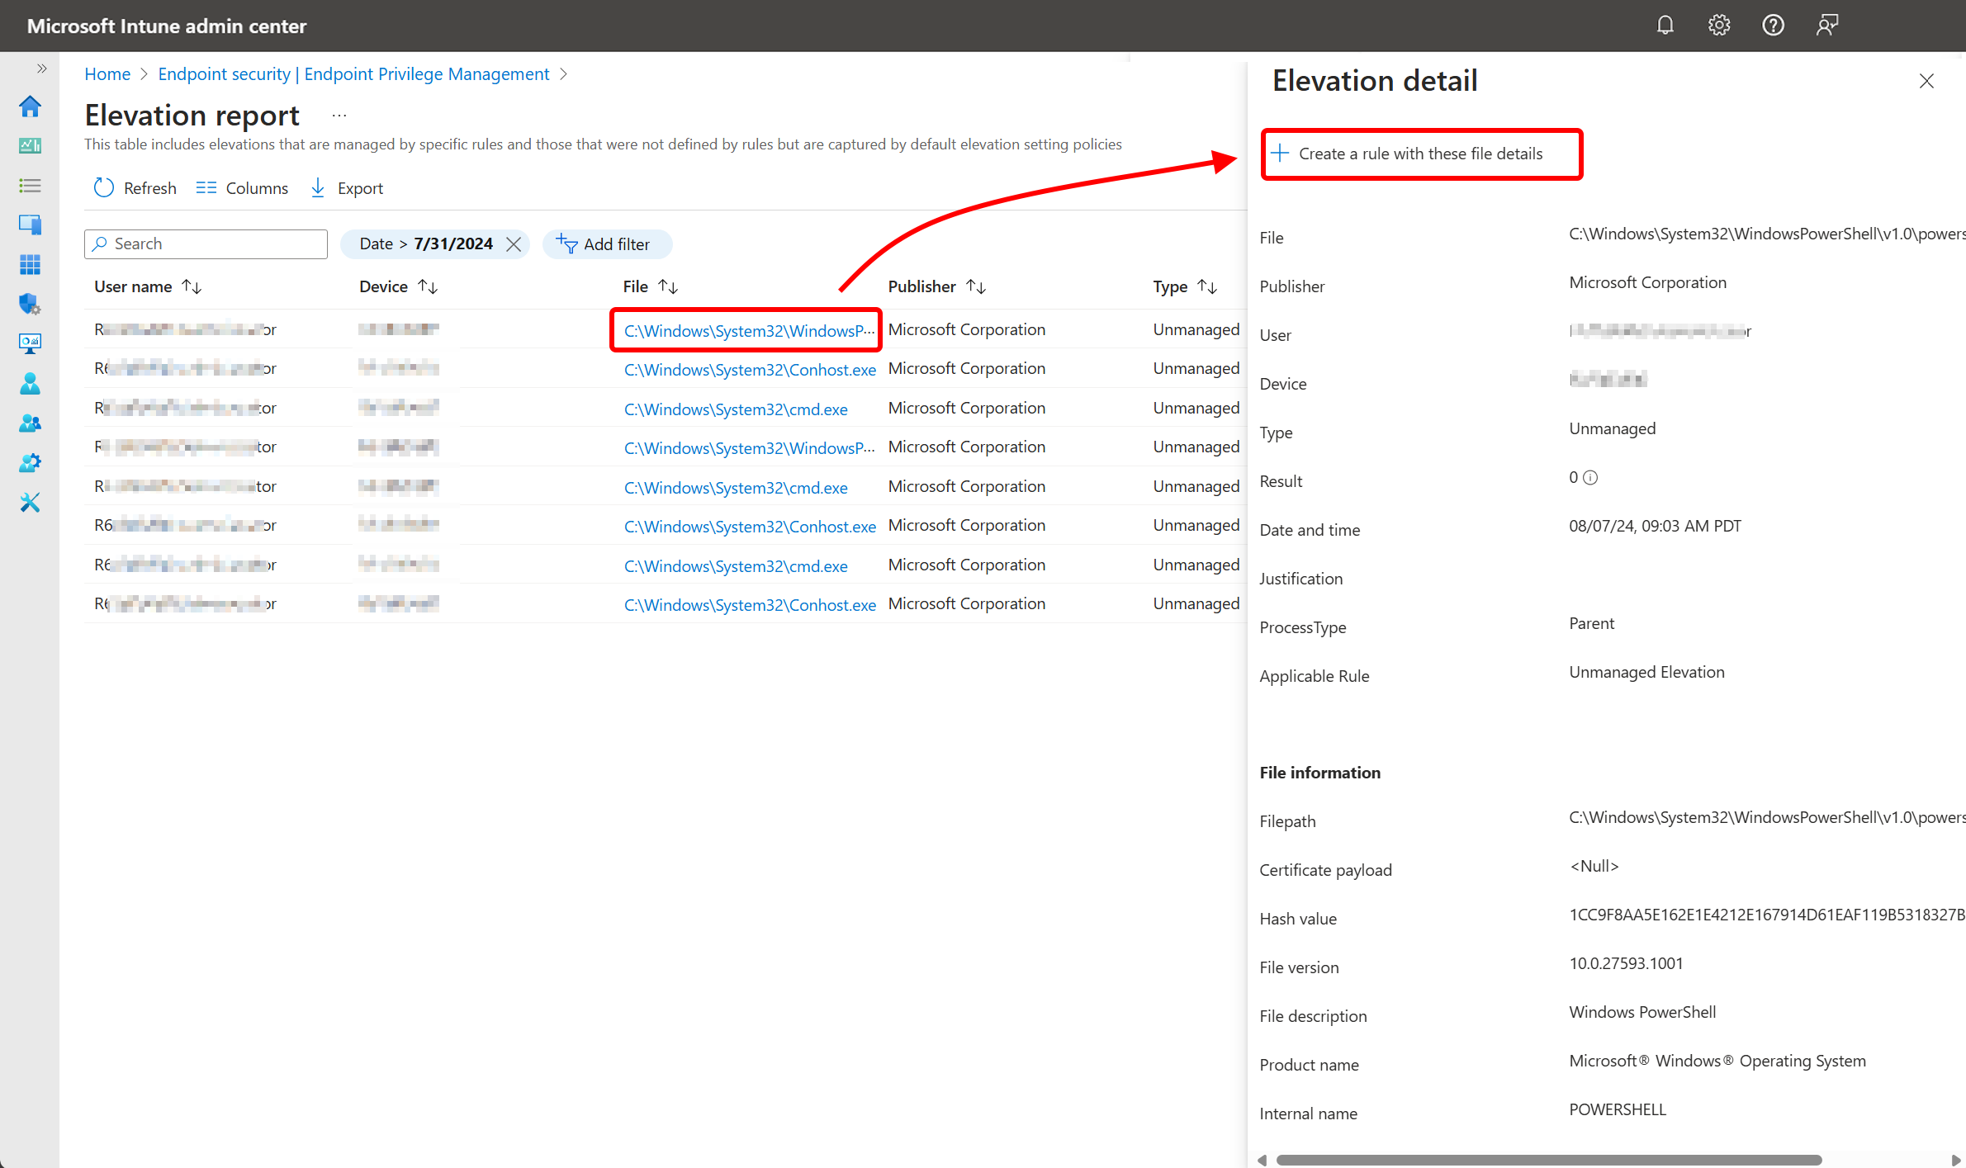Open Troubleshooting tools icon in sidebar

pos(30,502)
